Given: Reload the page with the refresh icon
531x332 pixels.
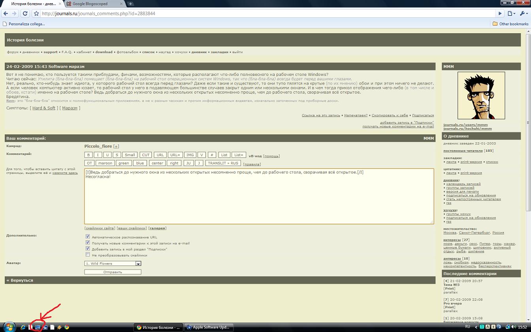Looking at the screenshot, I should pyautogui.click(x=25, y=13).
